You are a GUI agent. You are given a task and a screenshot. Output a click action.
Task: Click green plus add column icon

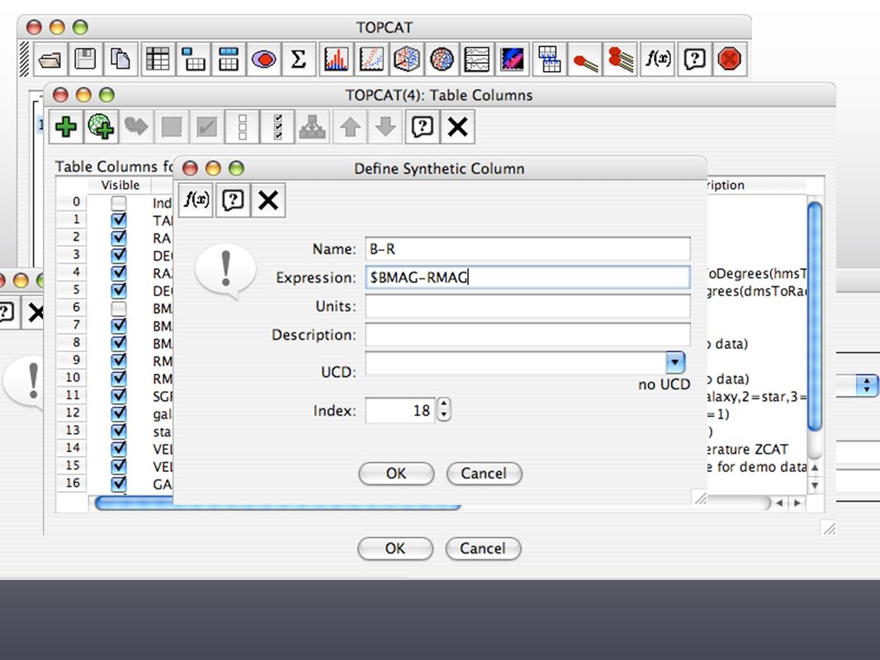pos(66,127)
